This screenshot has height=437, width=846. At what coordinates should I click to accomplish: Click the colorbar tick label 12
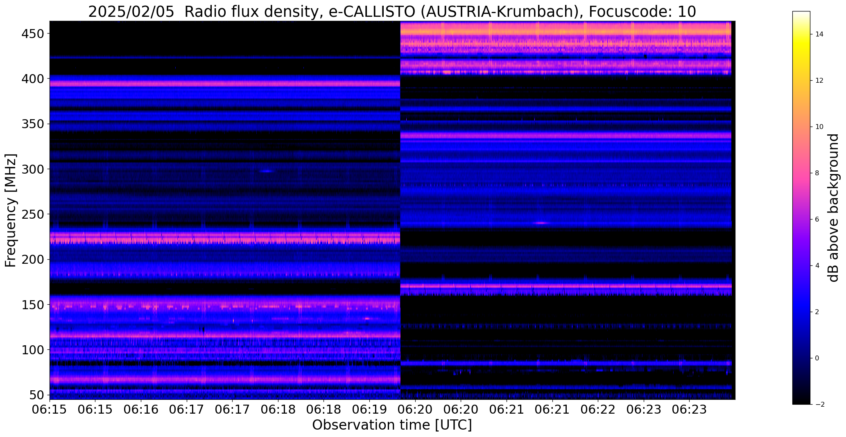[x=819, y=81]
